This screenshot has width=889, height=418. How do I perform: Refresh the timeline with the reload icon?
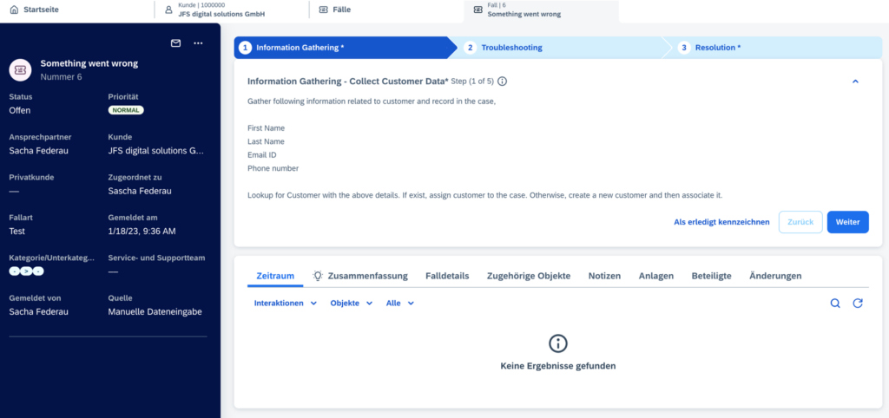858,304
